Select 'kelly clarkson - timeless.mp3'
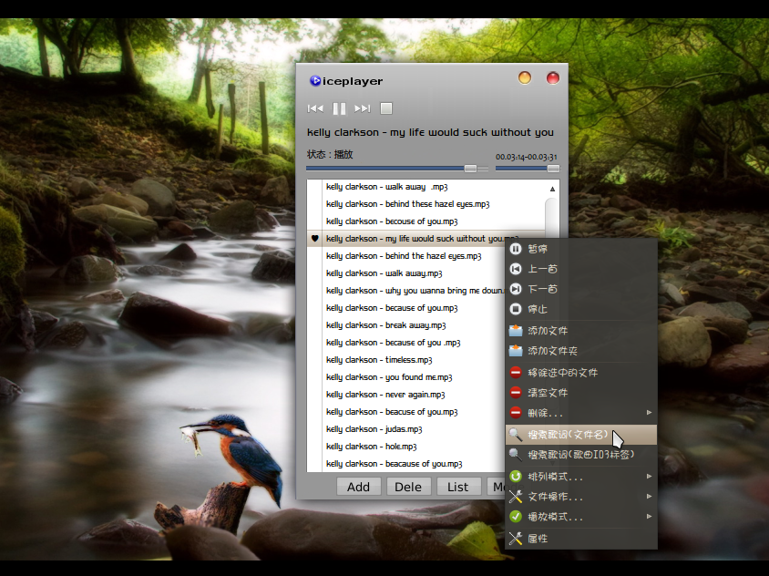The width and height of the screenshot is (769, 576). point(406,360)
